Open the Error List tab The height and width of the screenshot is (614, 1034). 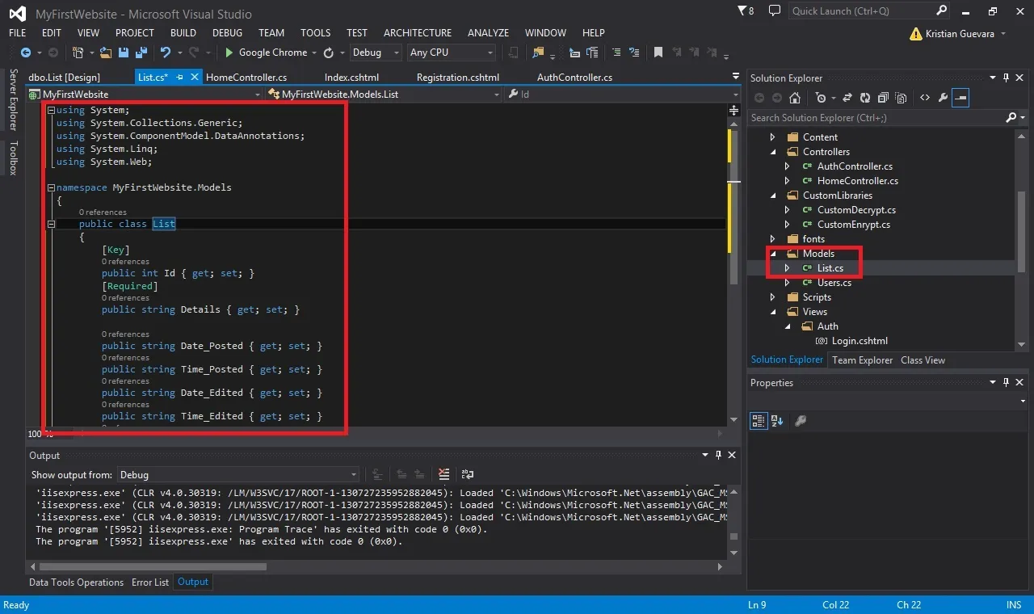150,582
